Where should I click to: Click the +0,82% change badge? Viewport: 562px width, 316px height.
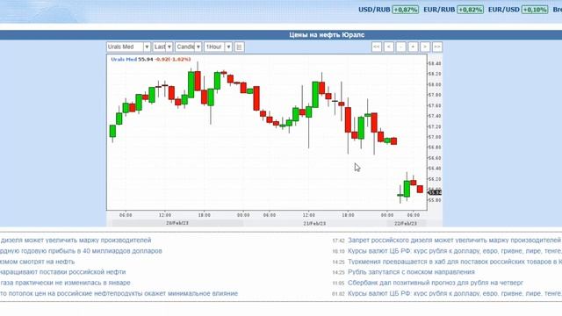tap(471, 10)
